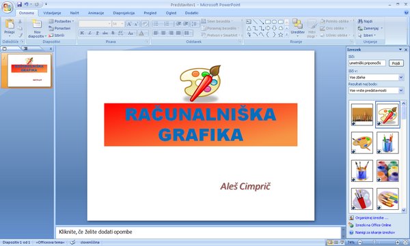
Task: Justify text in Odstavek group
Action: pyautogui.click(x=178, y=33)
